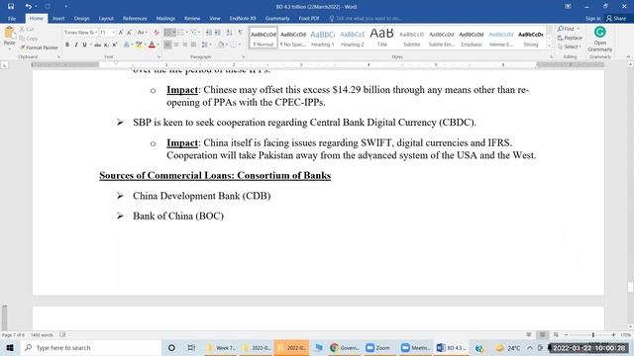Image resolution: width=634 pixels, height=356 pixels.
Task: Toggle Bold formatting
Action: (67, 44)
